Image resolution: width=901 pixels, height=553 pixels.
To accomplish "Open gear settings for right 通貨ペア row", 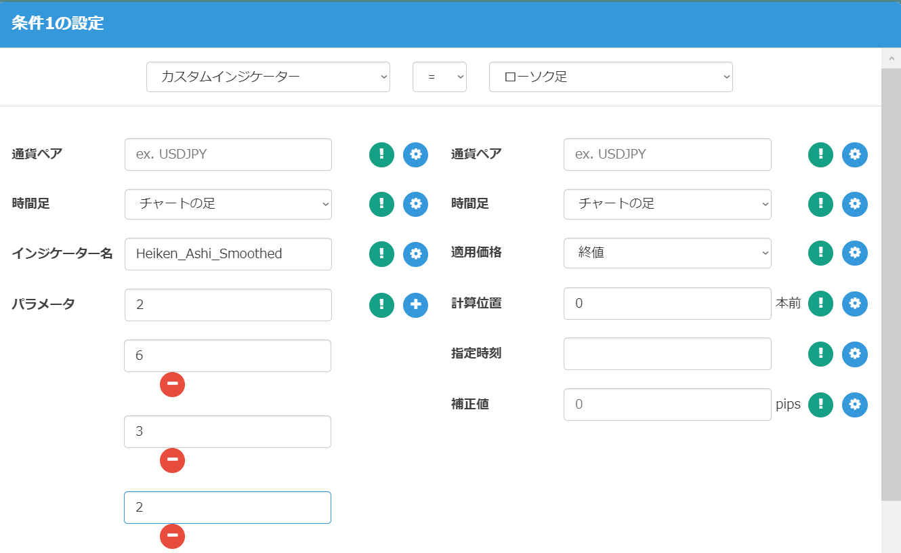I will [855, 155].
